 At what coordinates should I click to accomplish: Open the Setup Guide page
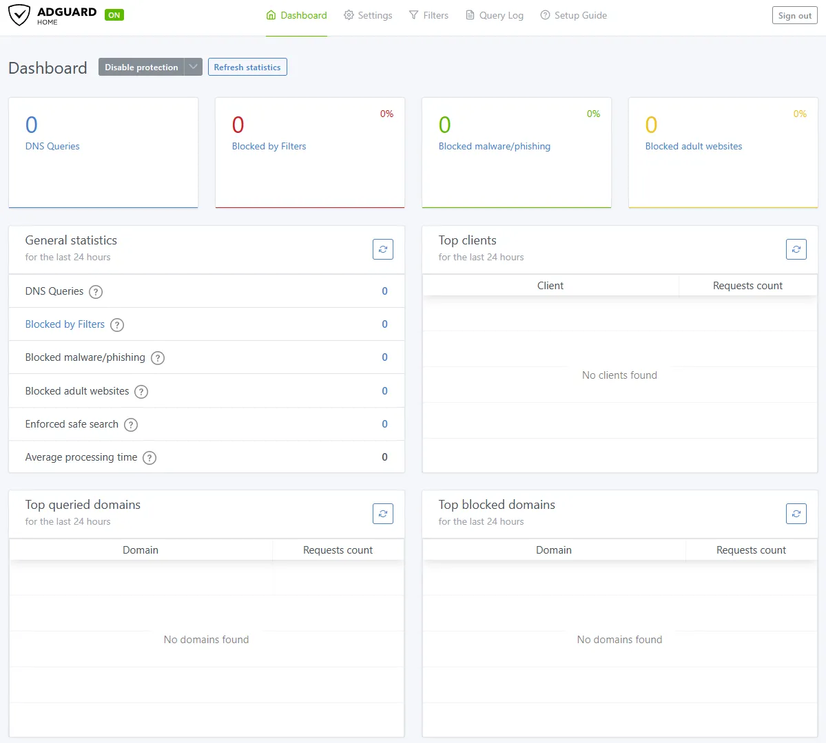pyautogui.click(x=574, y=14)
